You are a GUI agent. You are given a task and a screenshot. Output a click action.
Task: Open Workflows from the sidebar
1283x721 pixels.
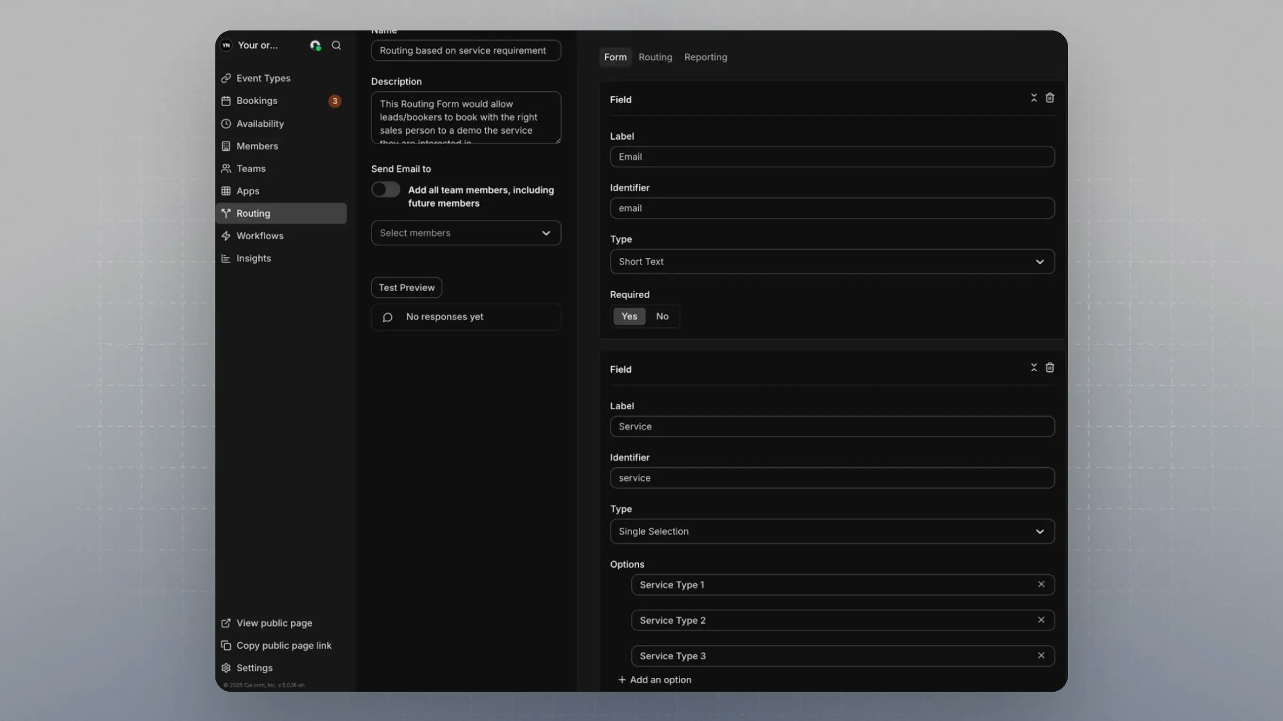pyautogui.click(x=260, y=236)
